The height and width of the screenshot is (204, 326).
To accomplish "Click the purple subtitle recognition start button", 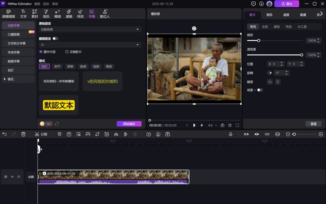I will [129, 124].
